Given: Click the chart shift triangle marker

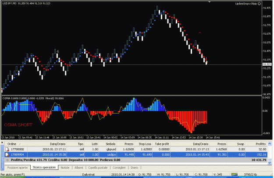Looking at the screenshot, I should [x=210, y=2].
